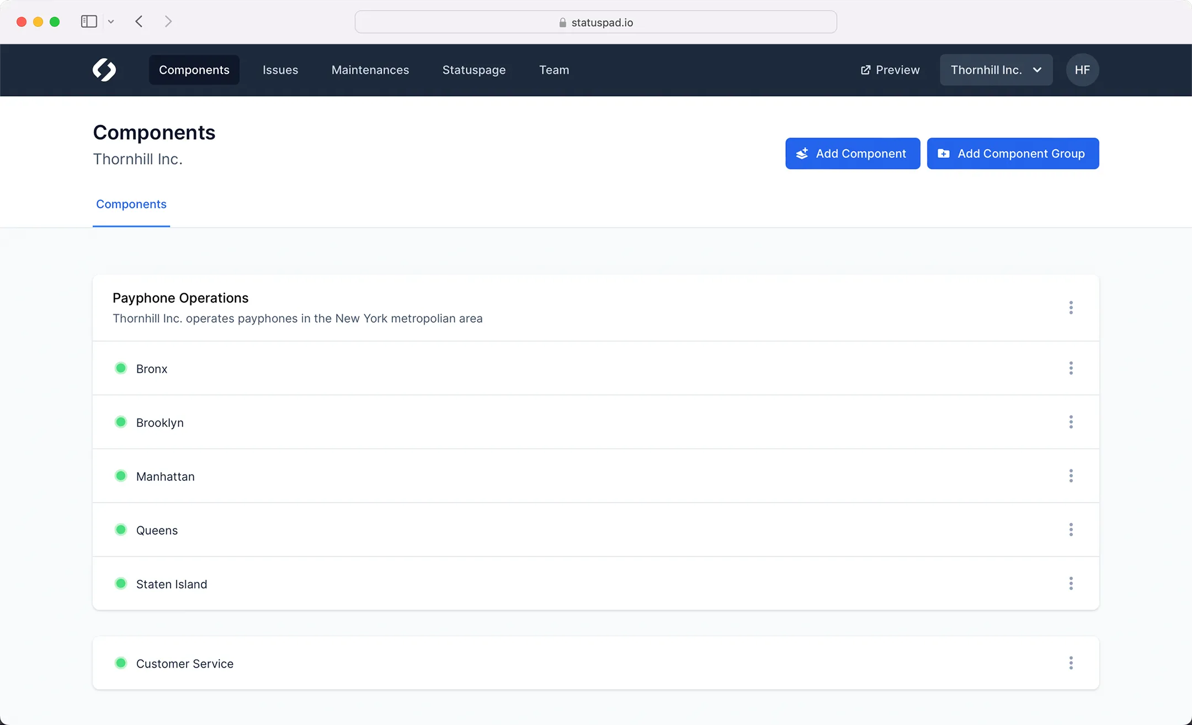Toggle status indicator for Bronx
1192x725 pixels.
pyautogui.click(x=120, y=368)
